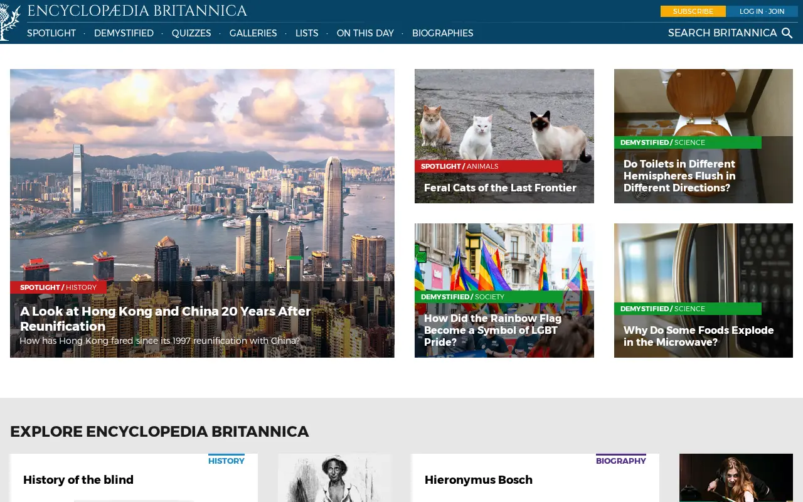The width and height of the screenshot is (803, 502).
Task: Open the Hong Kong reunification headline
Action: tap(166, 319)
